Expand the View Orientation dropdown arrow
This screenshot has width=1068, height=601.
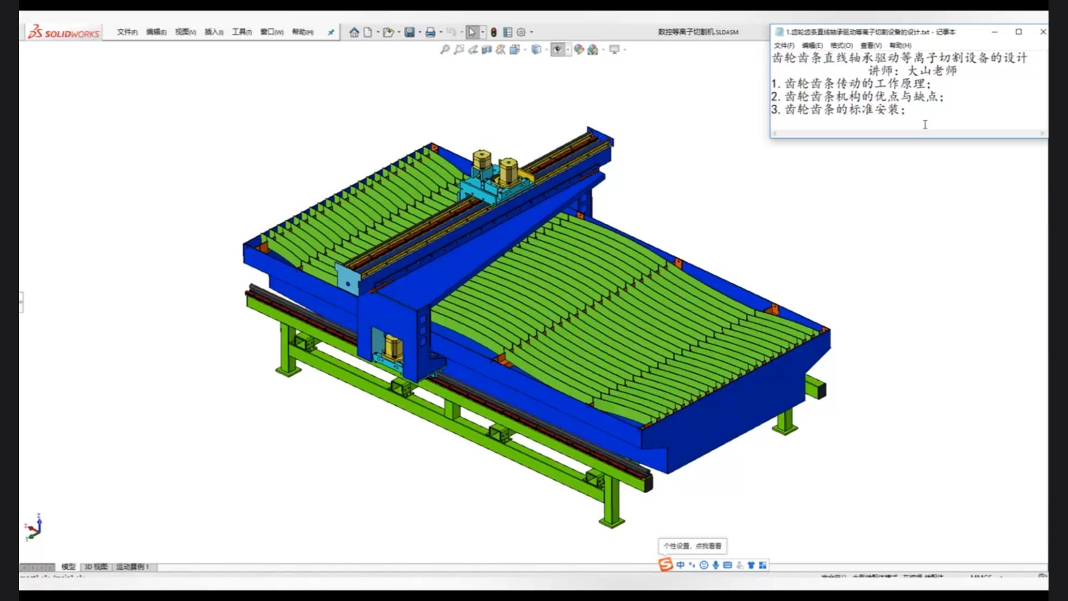click(x=525, y=50)
